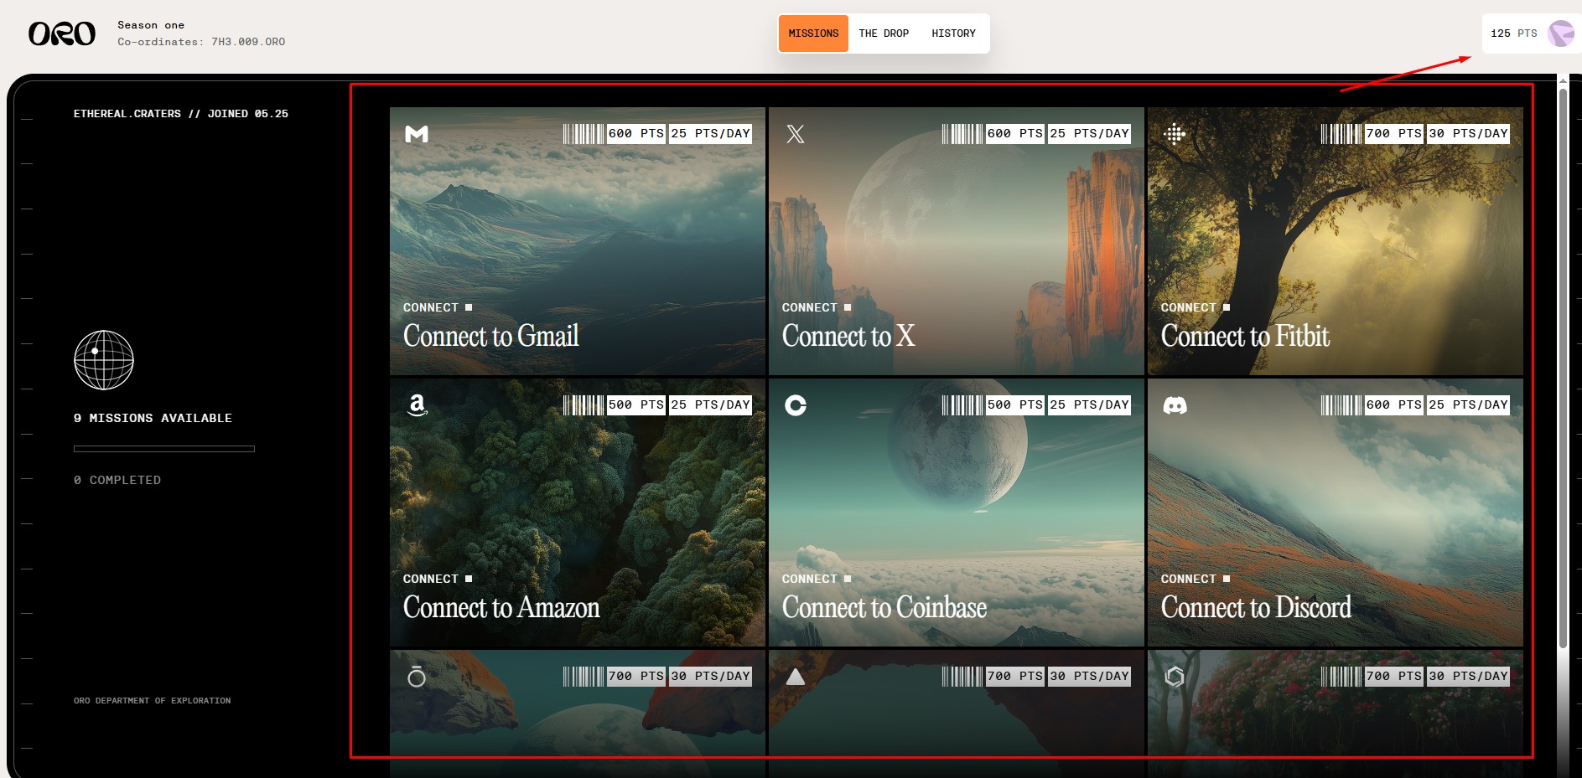Screen dimensions: 1582x778
Task: Click the Discord logo icon
Action: [1175, 405]
